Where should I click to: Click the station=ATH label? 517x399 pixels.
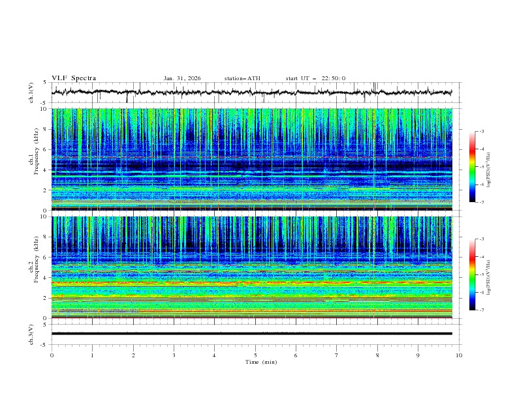click(x=242, y=78)
